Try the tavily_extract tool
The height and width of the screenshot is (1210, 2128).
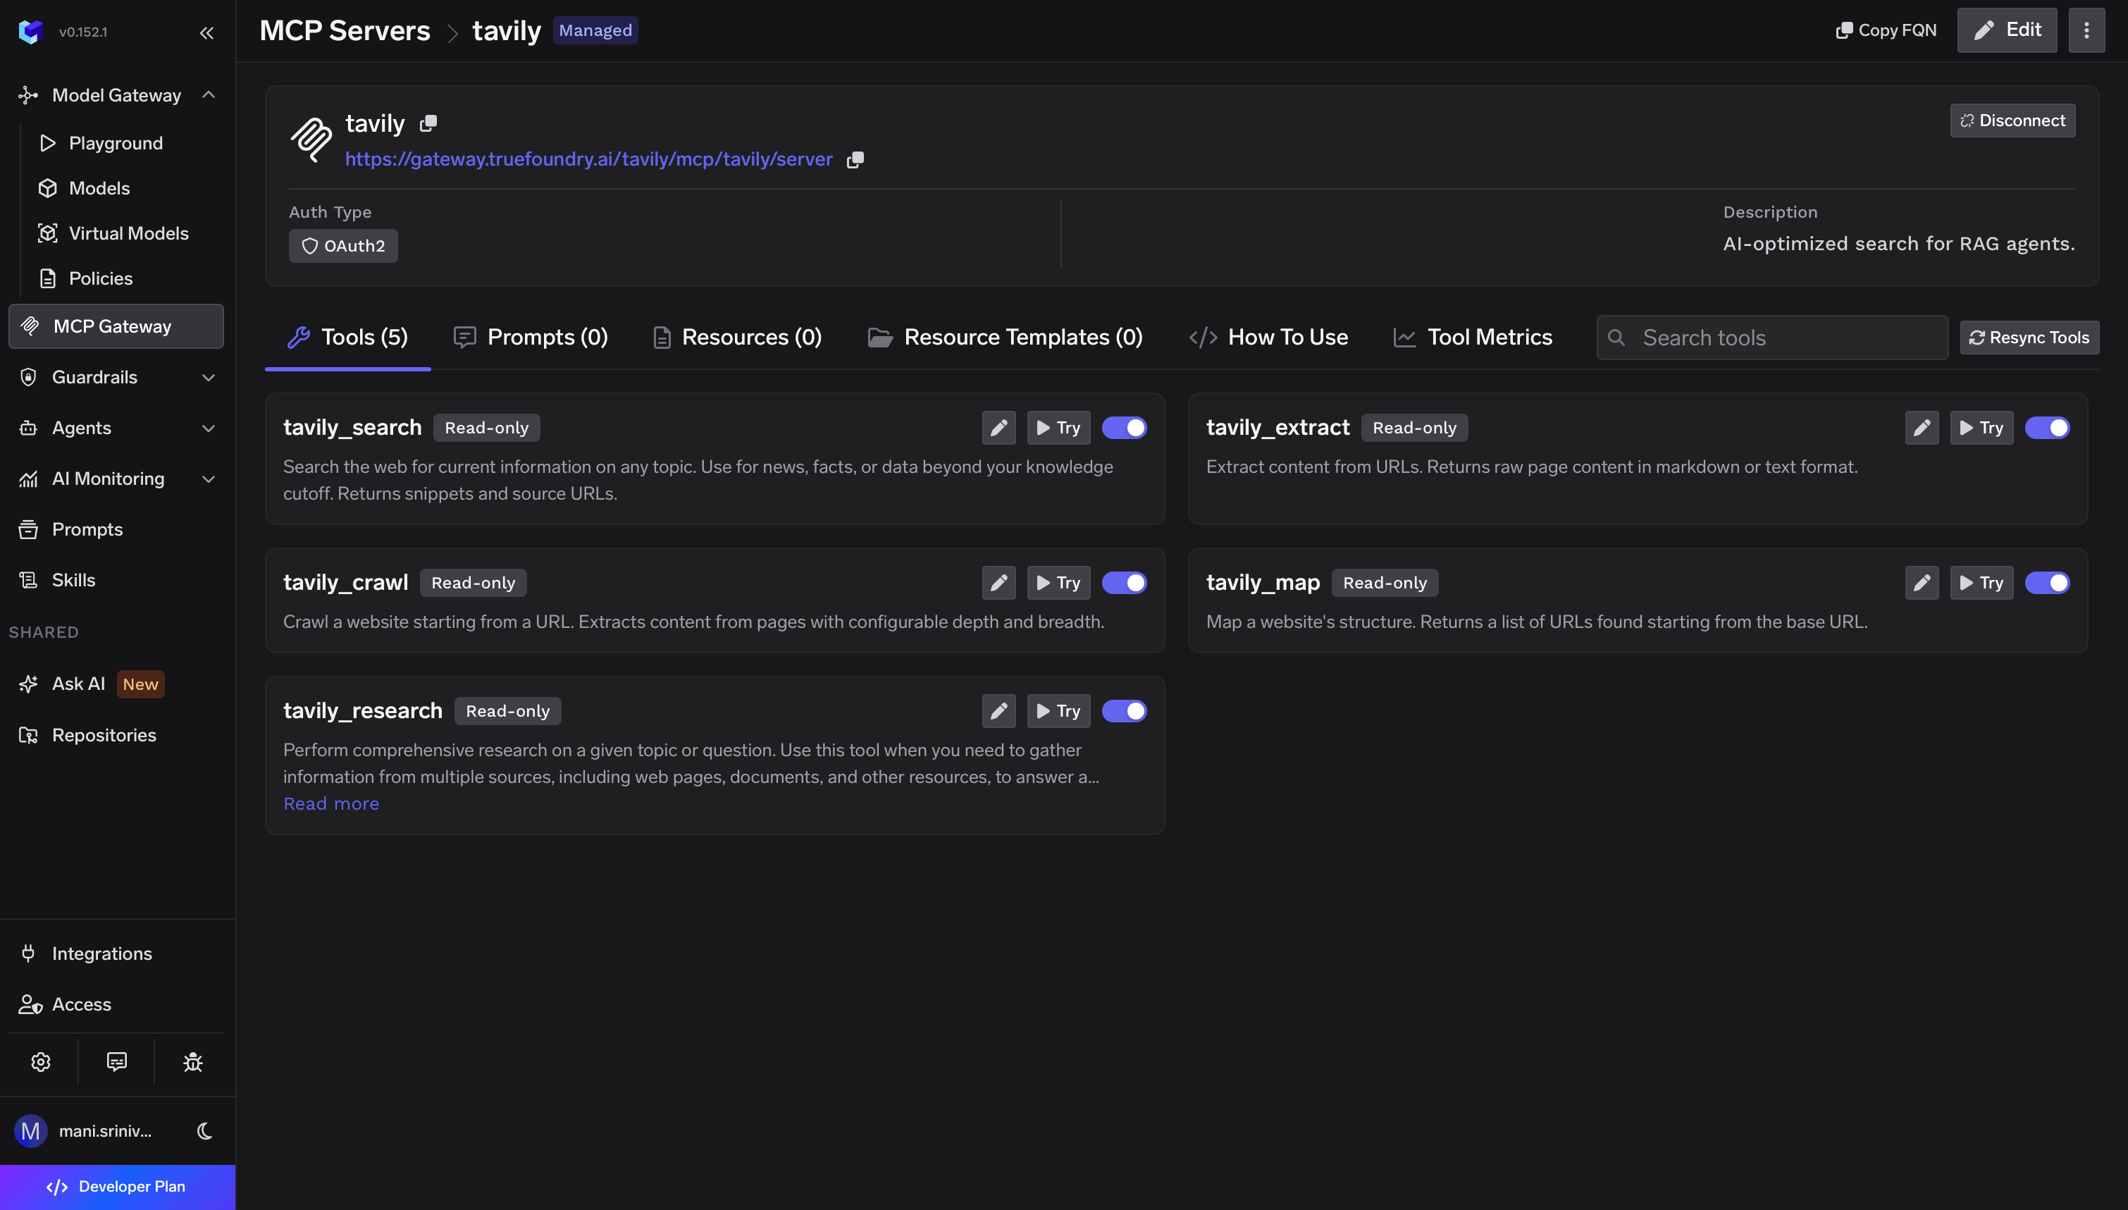click(x=1981, y=428)
